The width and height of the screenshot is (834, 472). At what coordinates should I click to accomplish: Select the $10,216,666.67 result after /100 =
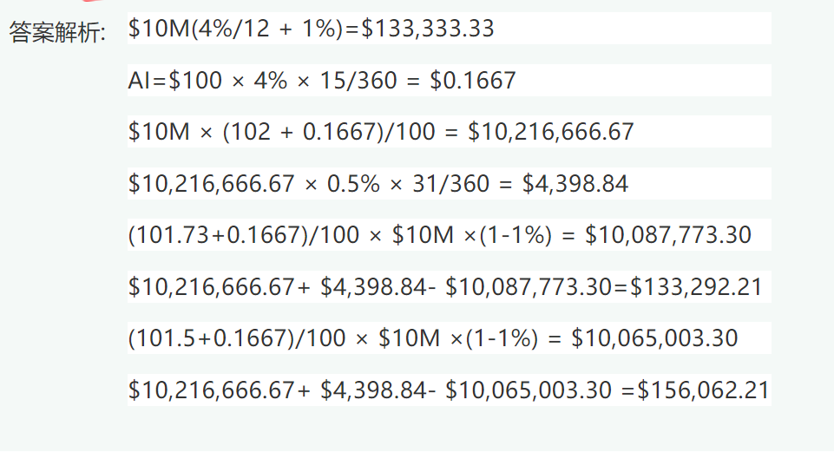[x=551, y=132]
